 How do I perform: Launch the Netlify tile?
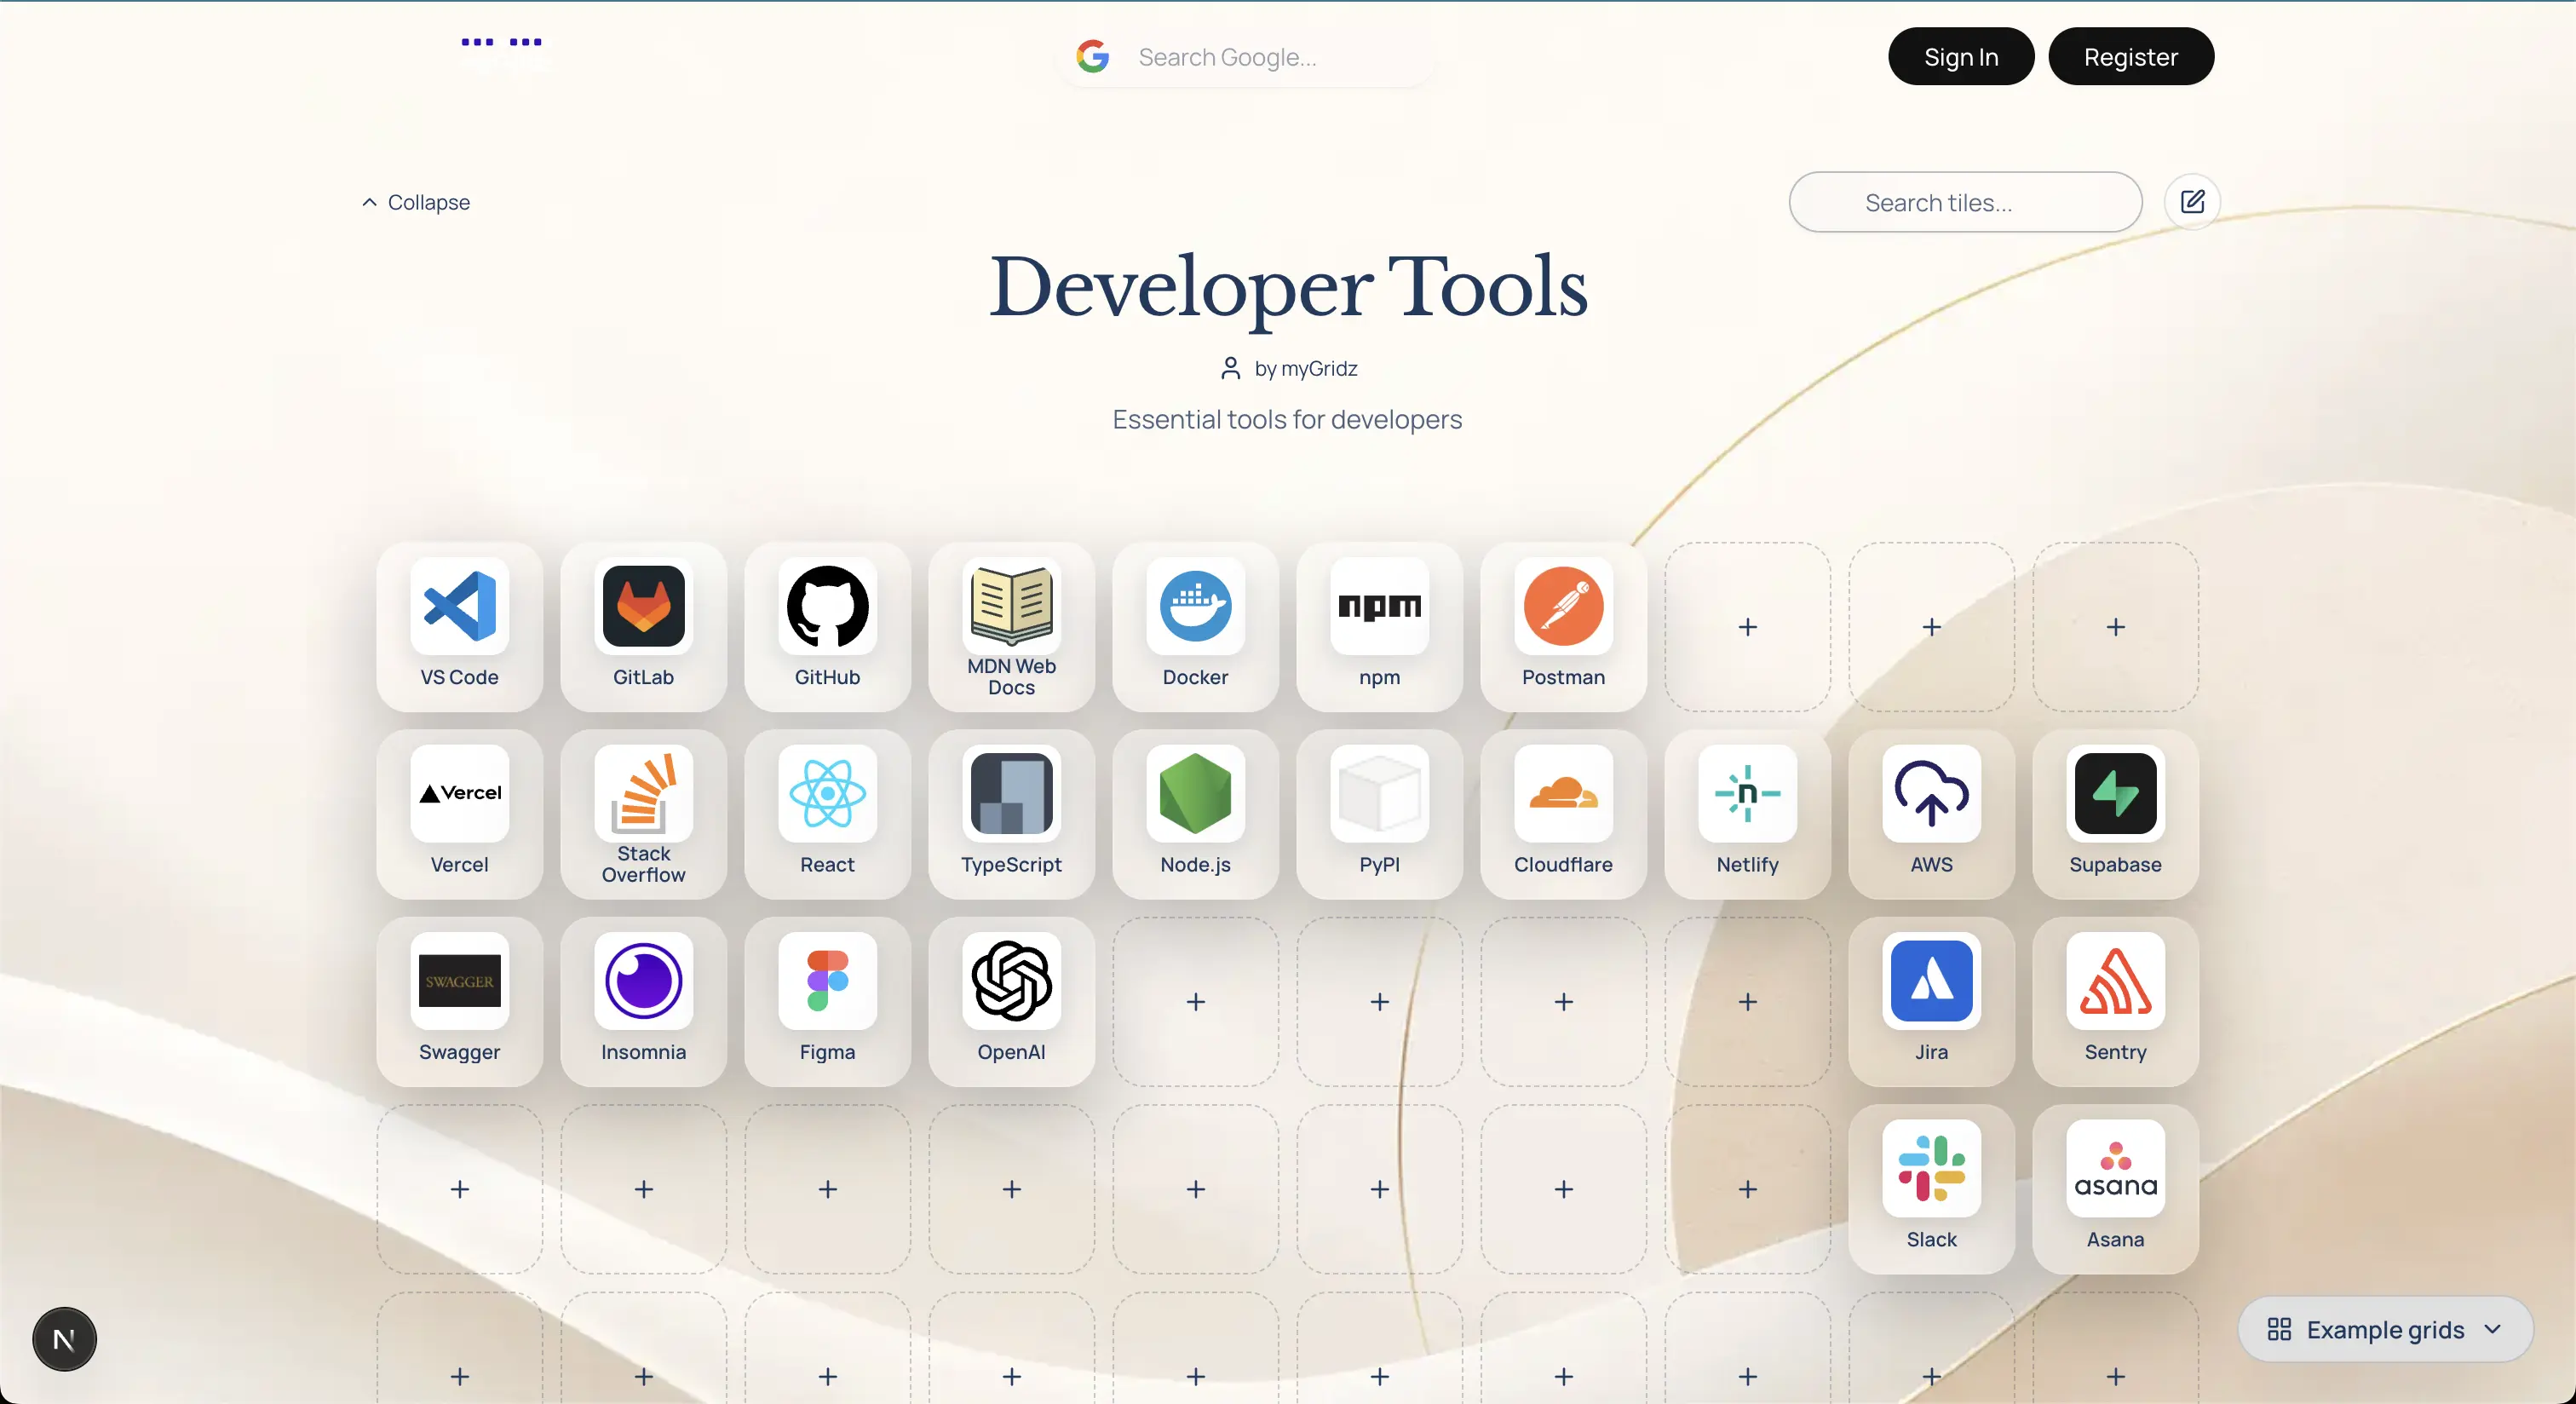pyautogui.click(x=1747, y=814)
